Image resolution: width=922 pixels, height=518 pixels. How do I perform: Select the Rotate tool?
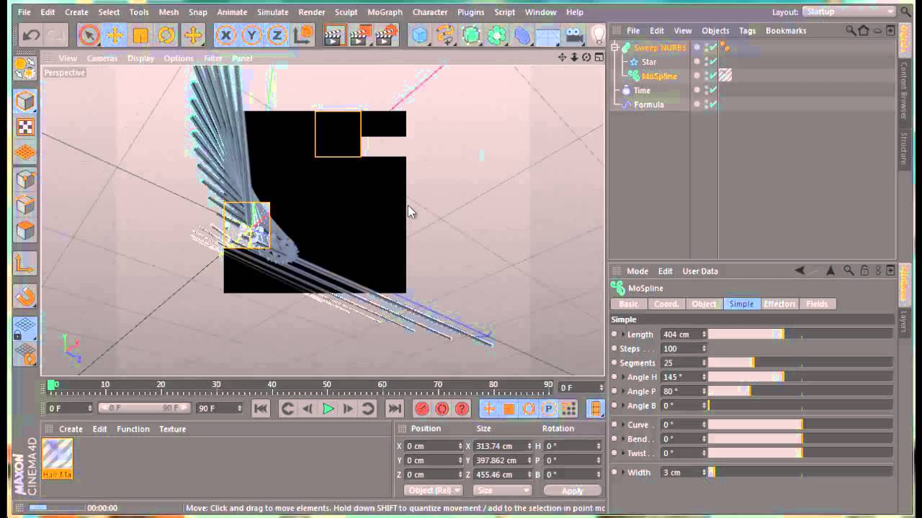pyautogui.click(x=166, y=35)
